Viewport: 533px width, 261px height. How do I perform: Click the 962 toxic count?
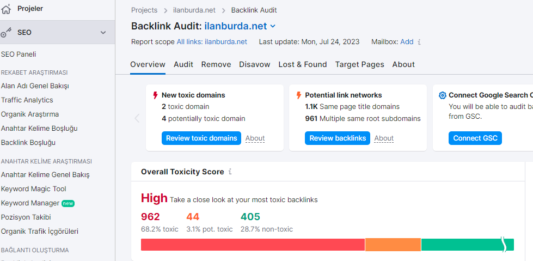[150, 217]
